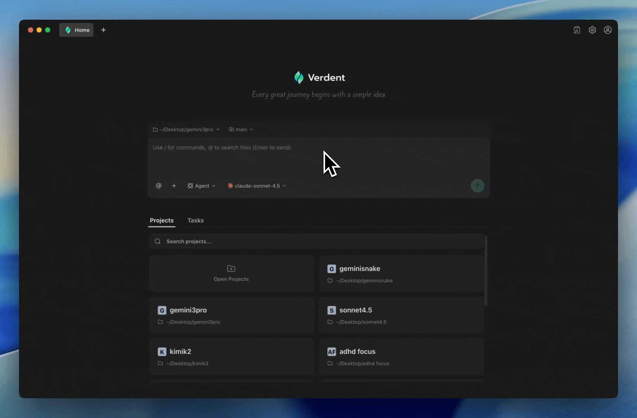Screen dimensions: 637x418
Task: Switch to the Projects tab
Action: 162,221
